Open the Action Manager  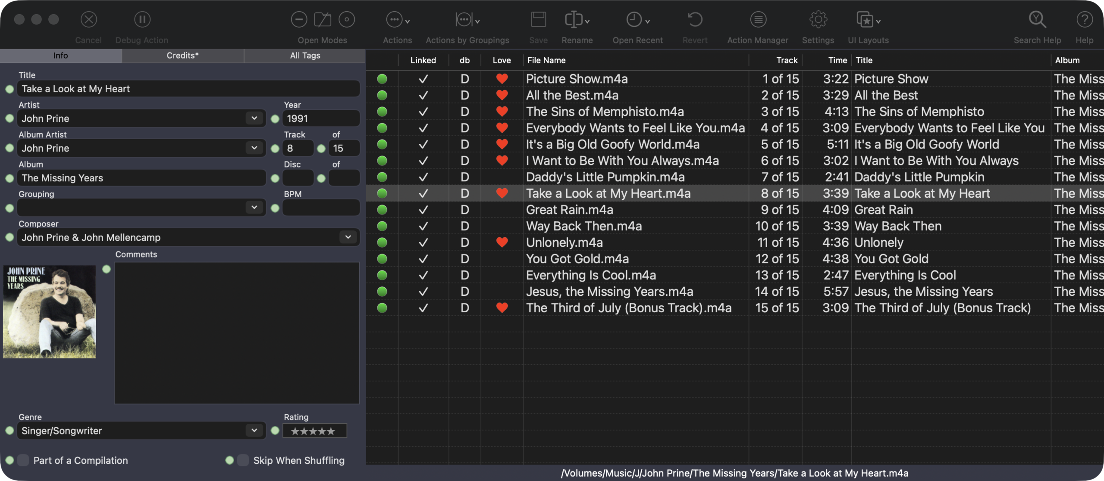pyautogui.click(x=758, y=20)
